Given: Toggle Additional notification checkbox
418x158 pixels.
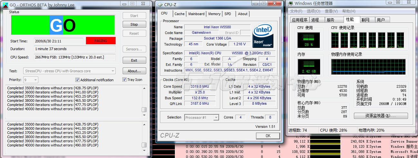Looking at the screenshot, I should (77, 80).
